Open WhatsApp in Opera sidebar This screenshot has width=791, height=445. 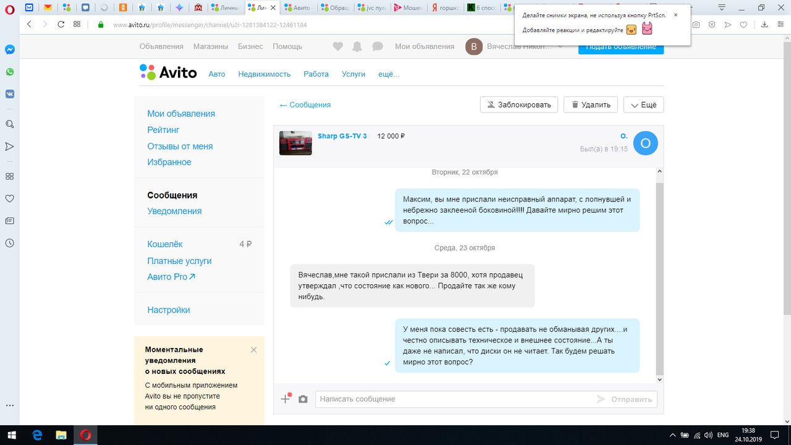point(10,72)
